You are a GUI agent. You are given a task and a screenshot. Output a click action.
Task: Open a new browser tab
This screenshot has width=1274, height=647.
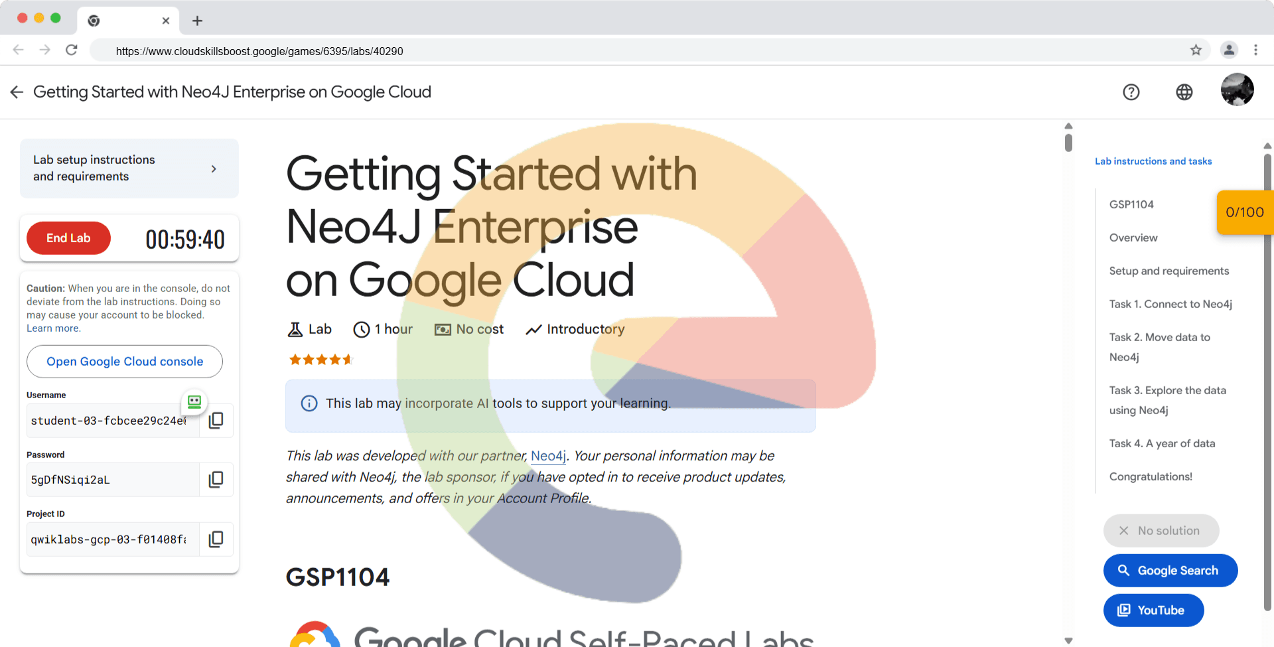coord(197,21)
